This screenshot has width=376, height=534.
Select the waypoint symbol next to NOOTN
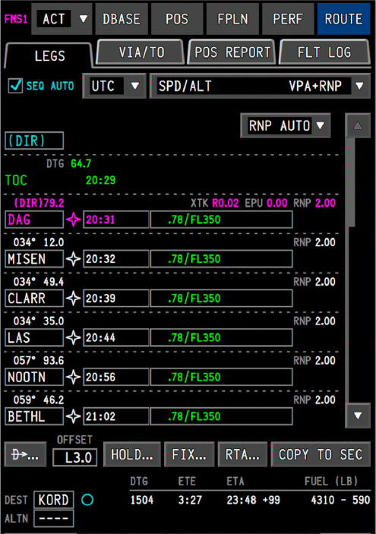coord(73,377)
